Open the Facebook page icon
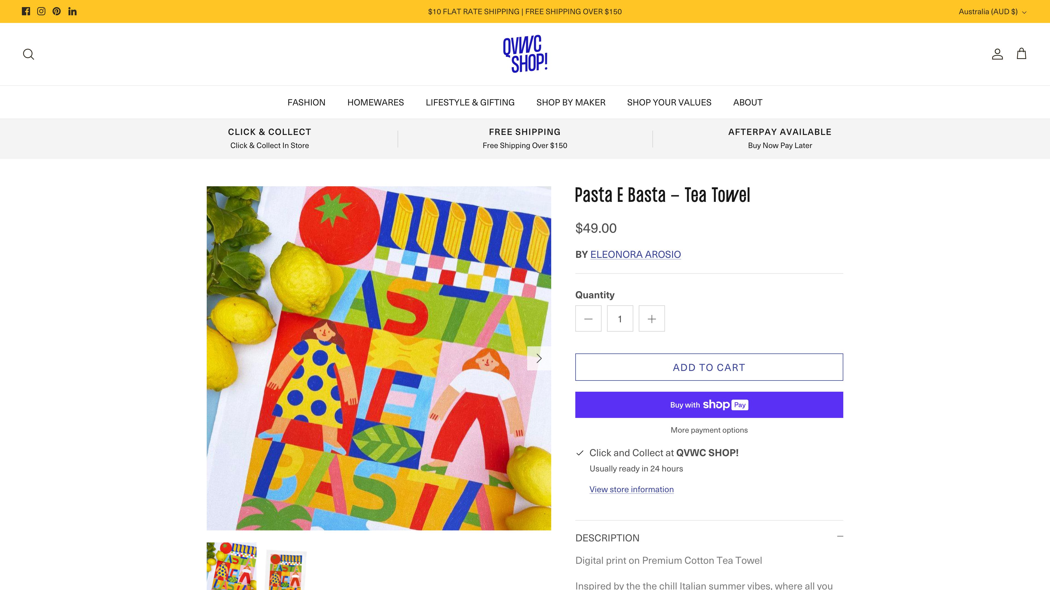This screenshot has height=590, width=1050. coord(26,11)
